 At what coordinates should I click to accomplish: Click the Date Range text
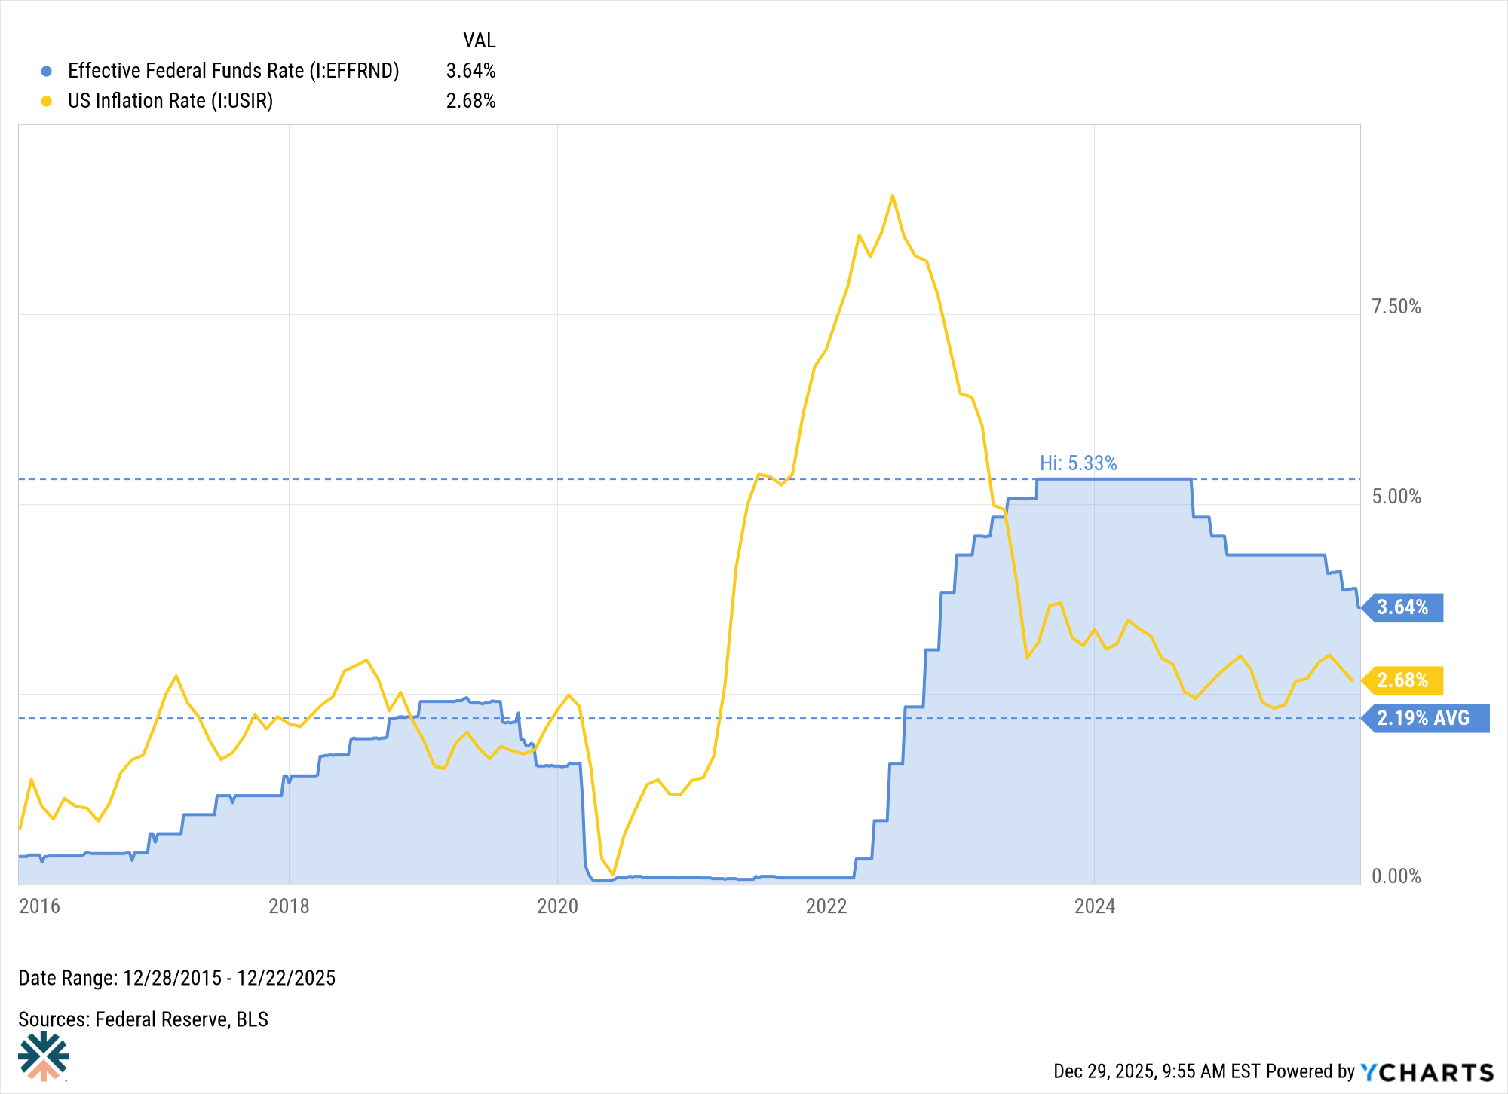pos(177,978)
